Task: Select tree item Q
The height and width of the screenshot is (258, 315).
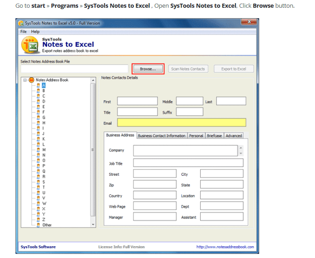Action: 44,171
